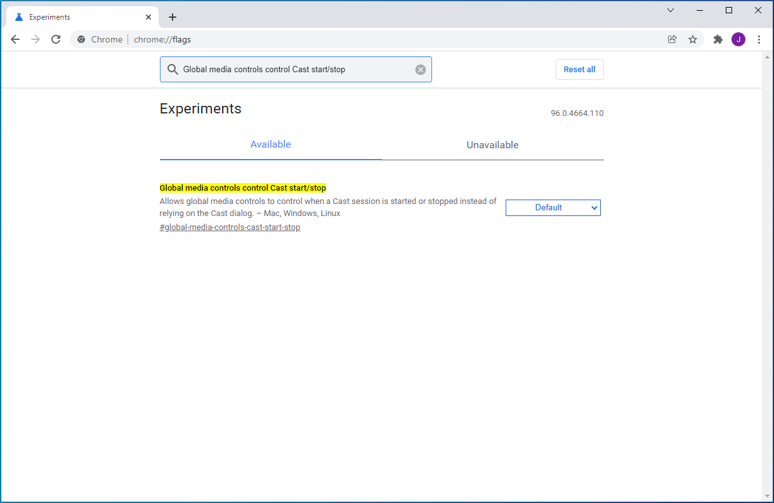Click the forward navigation arrow
Viewport: 774px width, 503px height.
tap(36, 39)
